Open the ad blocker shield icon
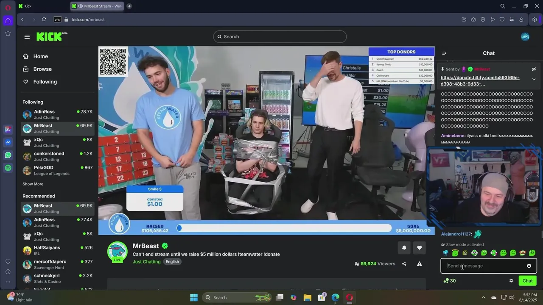 click(483, 19)
